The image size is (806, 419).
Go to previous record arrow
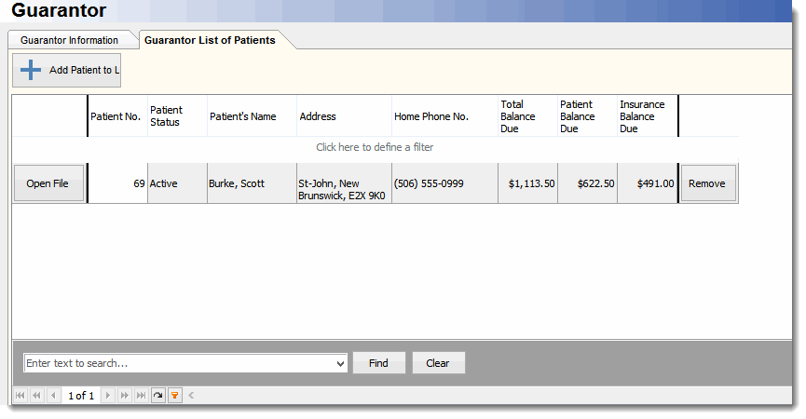coord(53,396)
